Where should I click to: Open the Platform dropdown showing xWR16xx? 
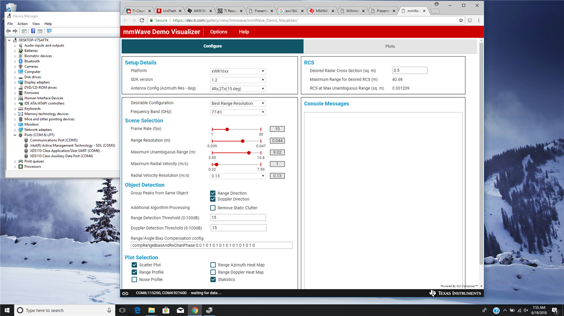click(238, 71)
